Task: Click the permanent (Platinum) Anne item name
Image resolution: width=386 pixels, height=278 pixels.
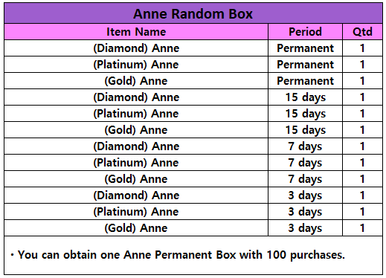Action: [x=136, y=65]
